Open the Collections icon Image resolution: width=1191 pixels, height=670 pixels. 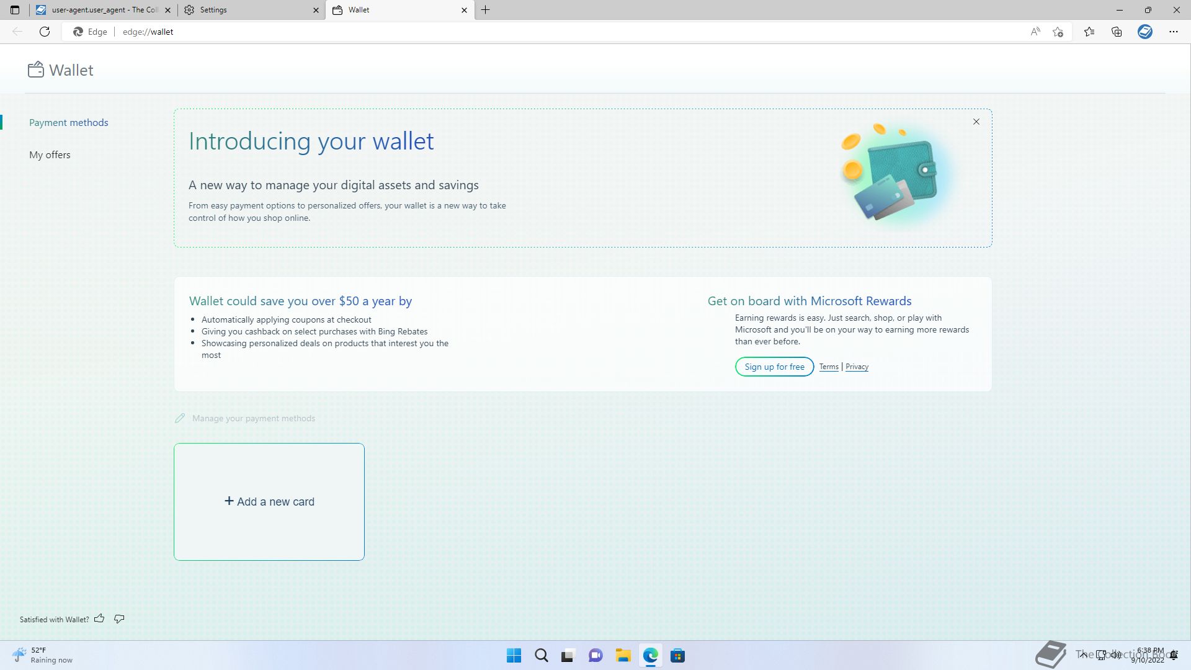pos(1117,32)
